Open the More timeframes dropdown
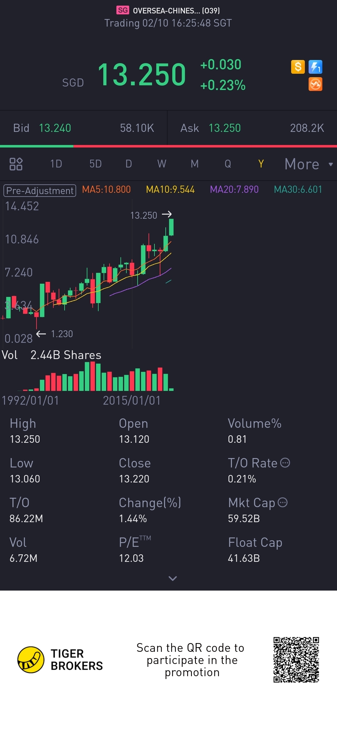The height and width of the screenshot is (729, 337). point(308,164)
